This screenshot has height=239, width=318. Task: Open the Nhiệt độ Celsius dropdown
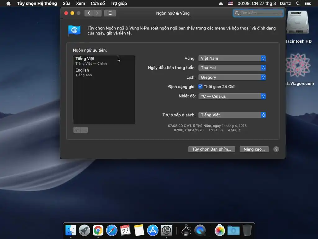click(x=232, y=96)
